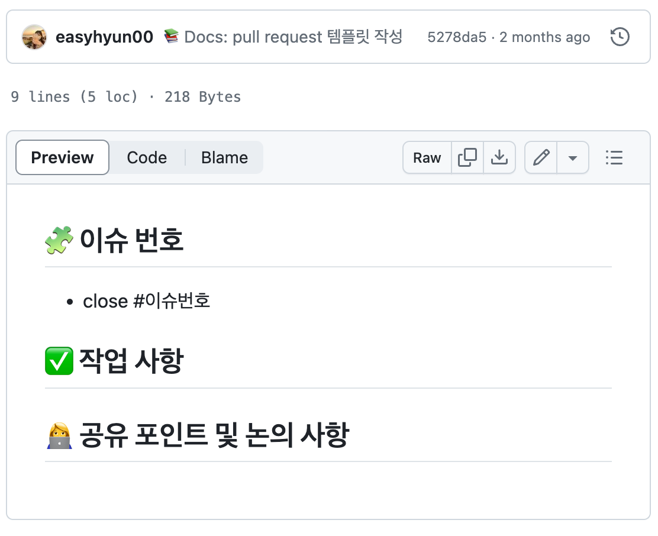This screenshot has width=658, height=536.
Task: Click technologist emoji before 공유 포인트 heading
Action: [59, 435]
